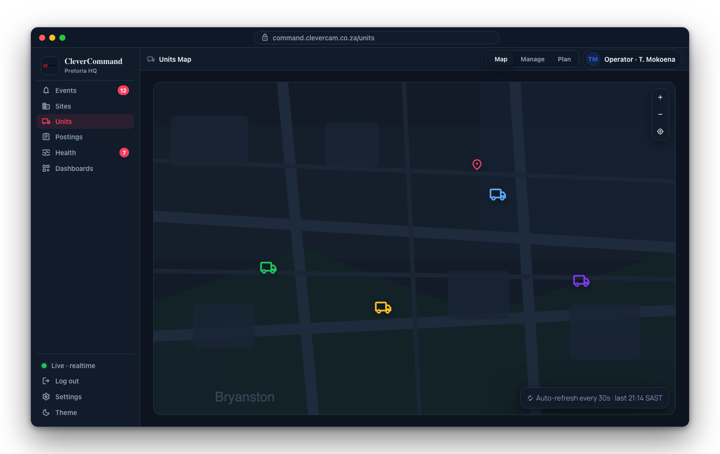Open Sites in the sidebar
The width and height of the screenshot is (720, 454).
pyautogui.click(x=86, y=106)
